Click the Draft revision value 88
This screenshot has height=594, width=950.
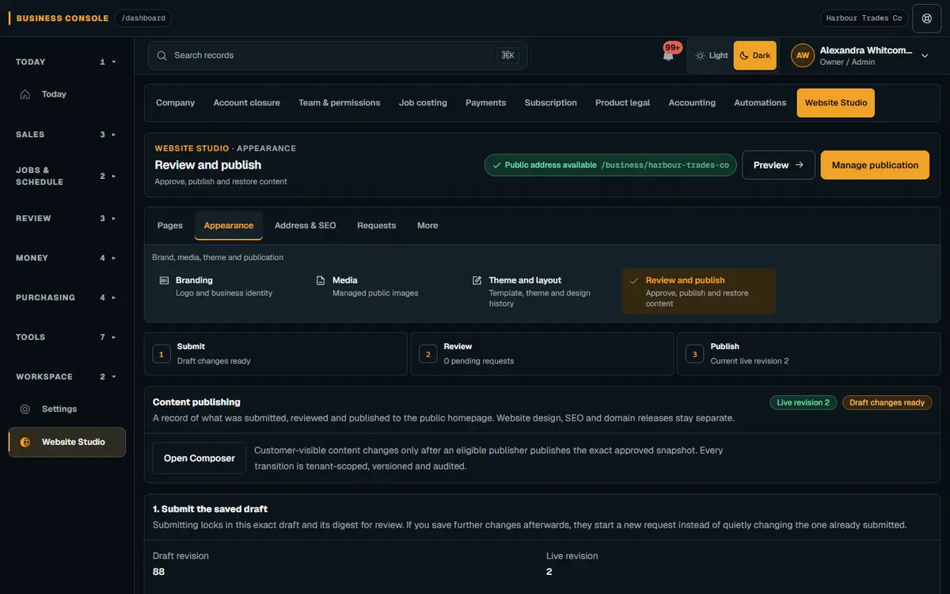click(x=158, y=572)
